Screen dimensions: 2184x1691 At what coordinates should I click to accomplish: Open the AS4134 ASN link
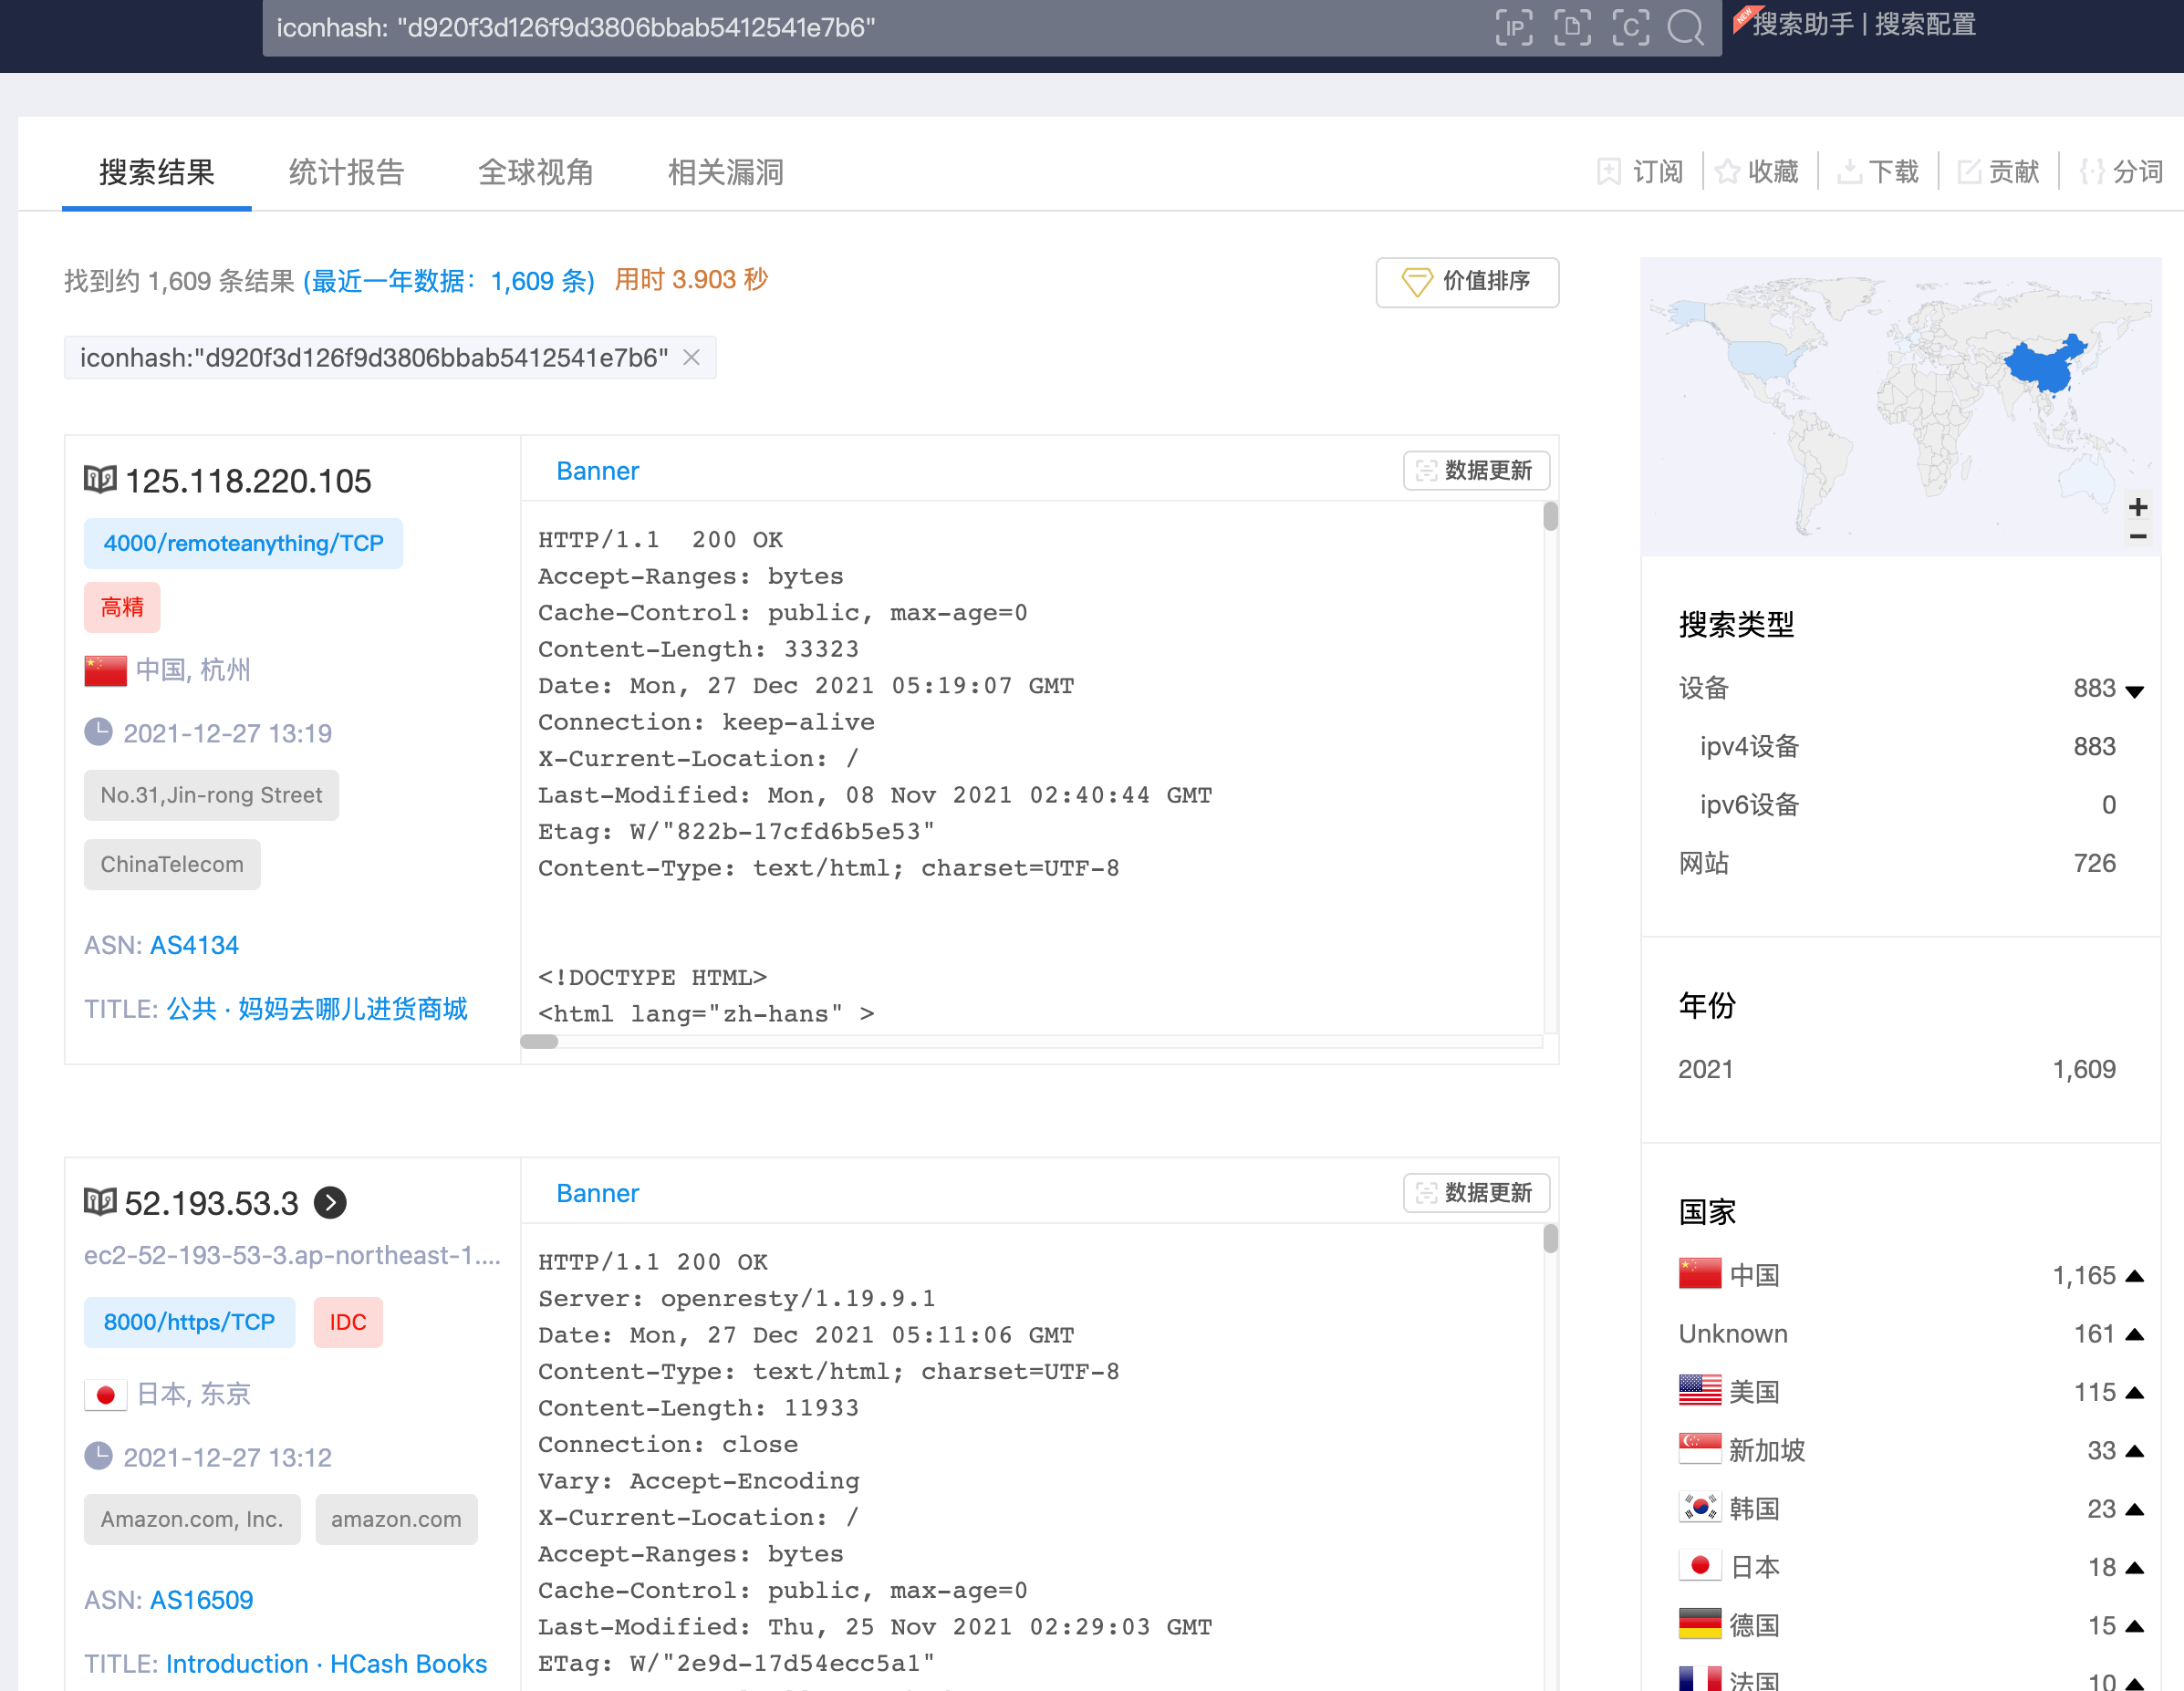pos(194,945)
